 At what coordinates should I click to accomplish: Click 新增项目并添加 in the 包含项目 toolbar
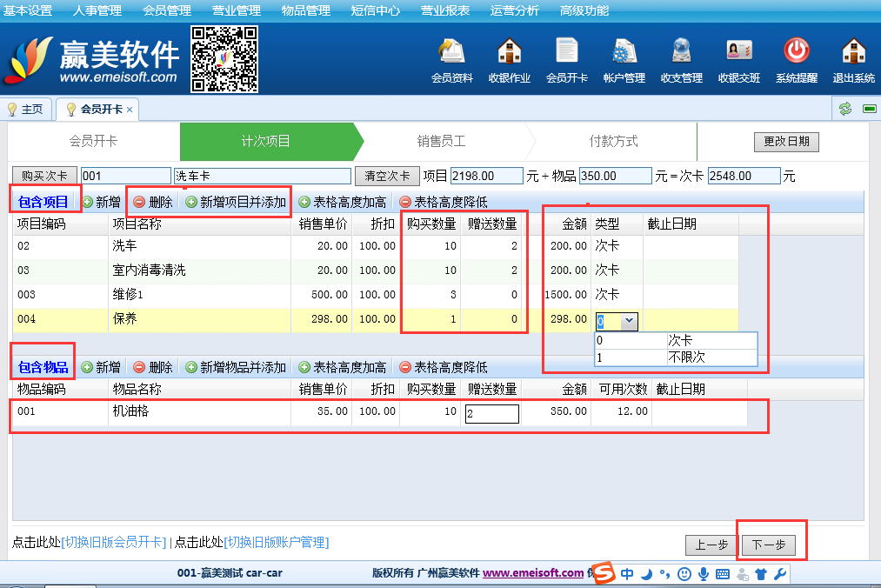point(236,202)
